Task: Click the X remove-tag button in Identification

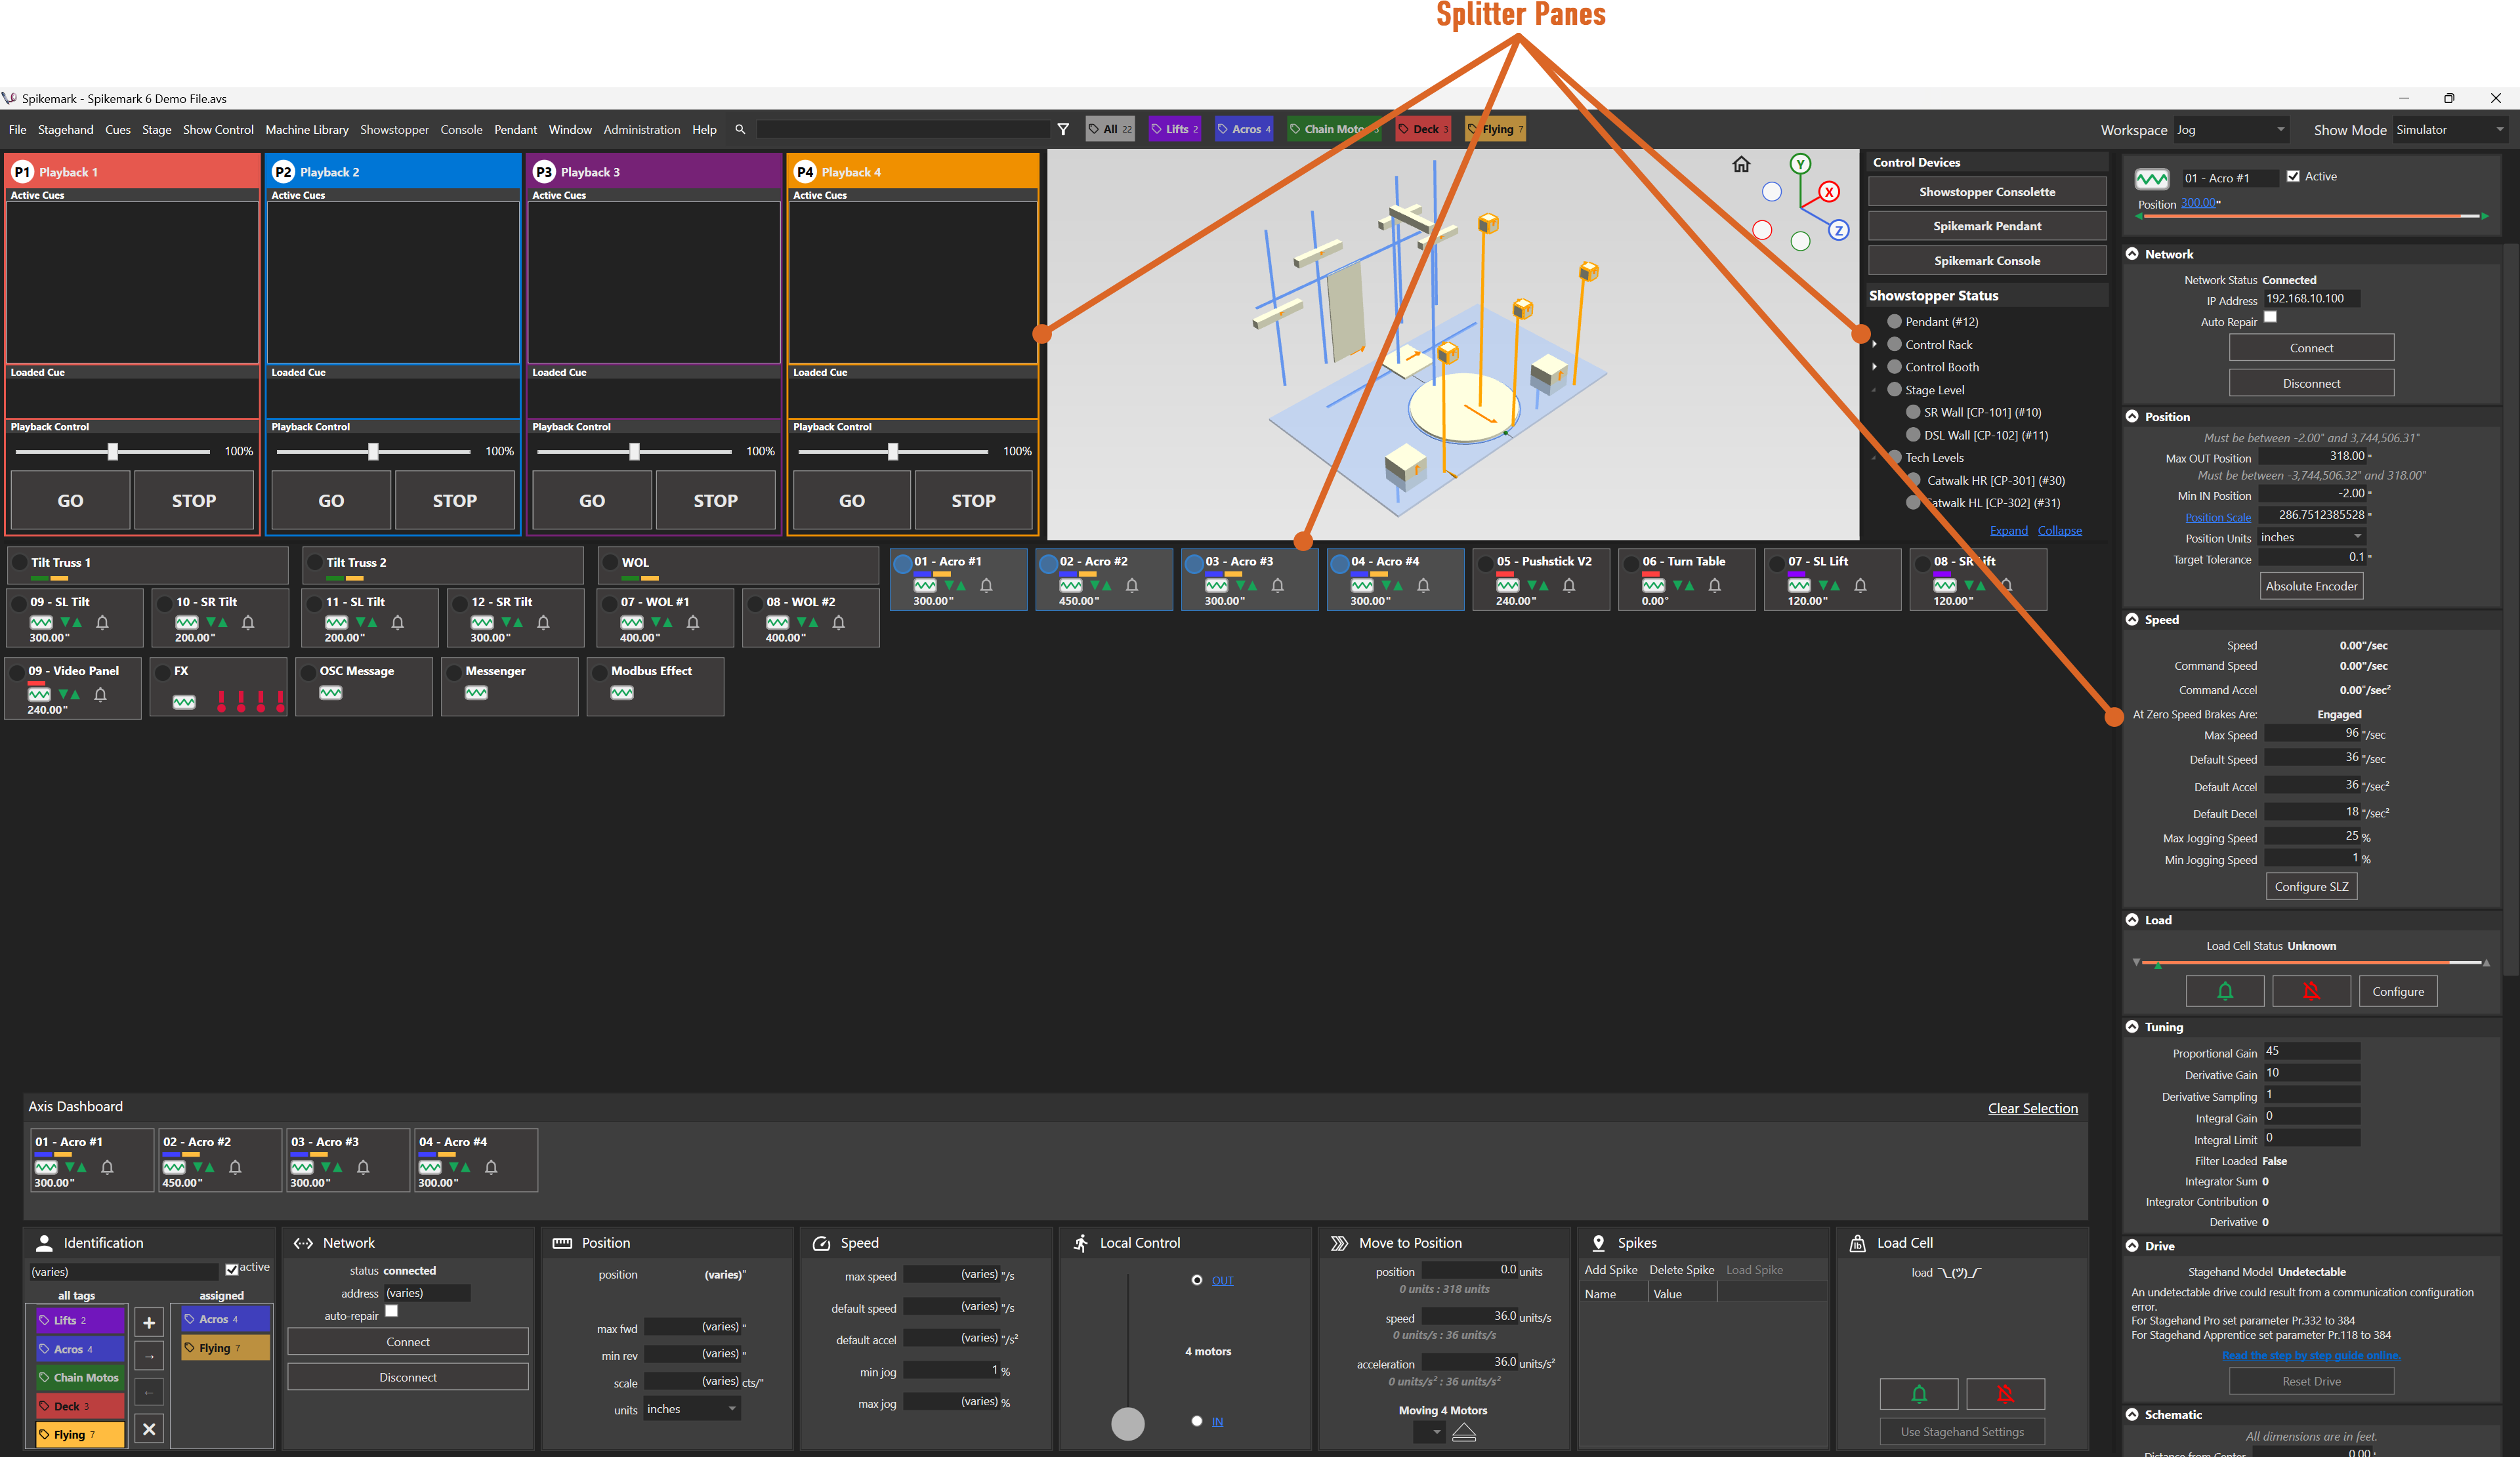Action: coord(149,1429)
